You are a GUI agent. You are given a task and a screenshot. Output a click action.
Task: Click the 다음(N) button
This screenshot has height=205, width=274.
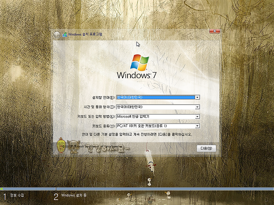coord(206,148)
